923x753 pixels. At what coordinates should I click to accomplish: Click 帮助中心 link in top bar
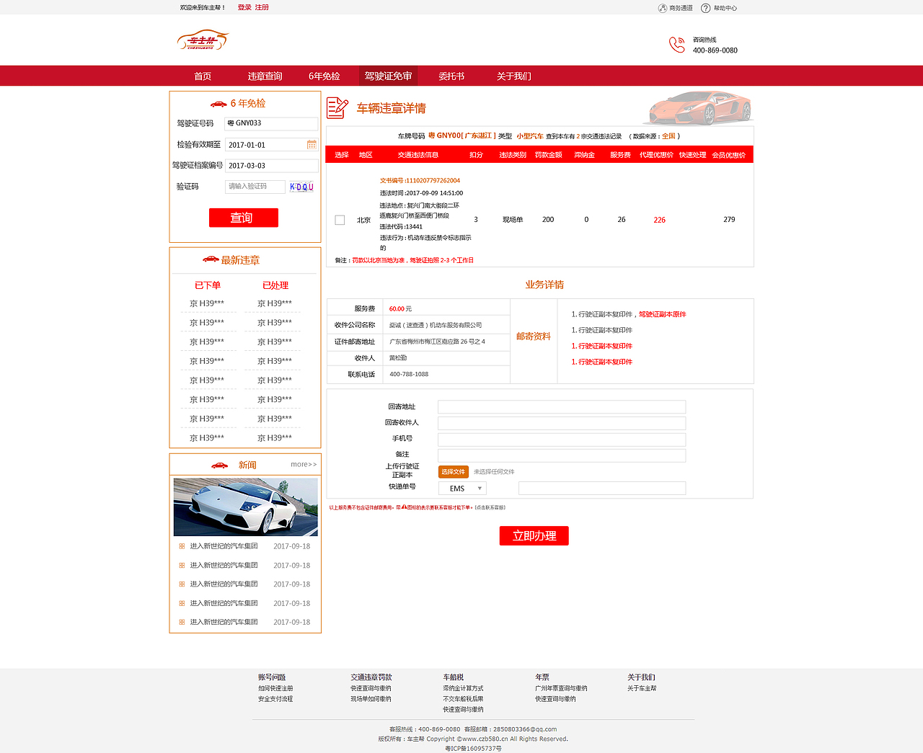point(725,8)
